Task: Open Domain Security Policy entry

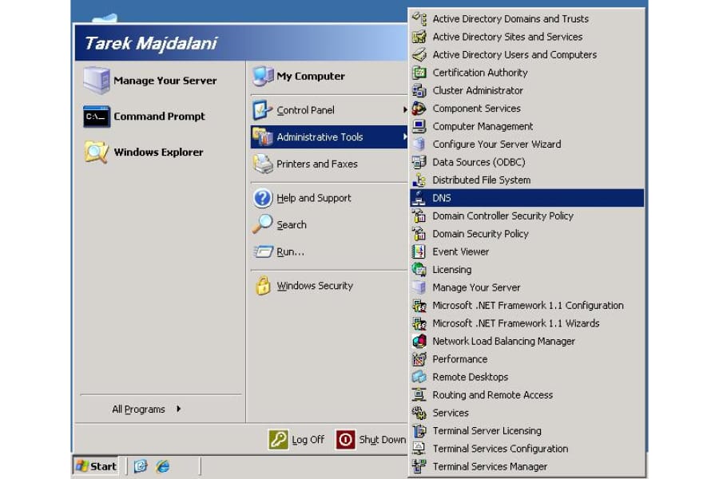Action: (527, 234)
